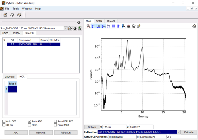198x140 pixels.
Task: Click the REMOVE button
Action: pos(41,133)
